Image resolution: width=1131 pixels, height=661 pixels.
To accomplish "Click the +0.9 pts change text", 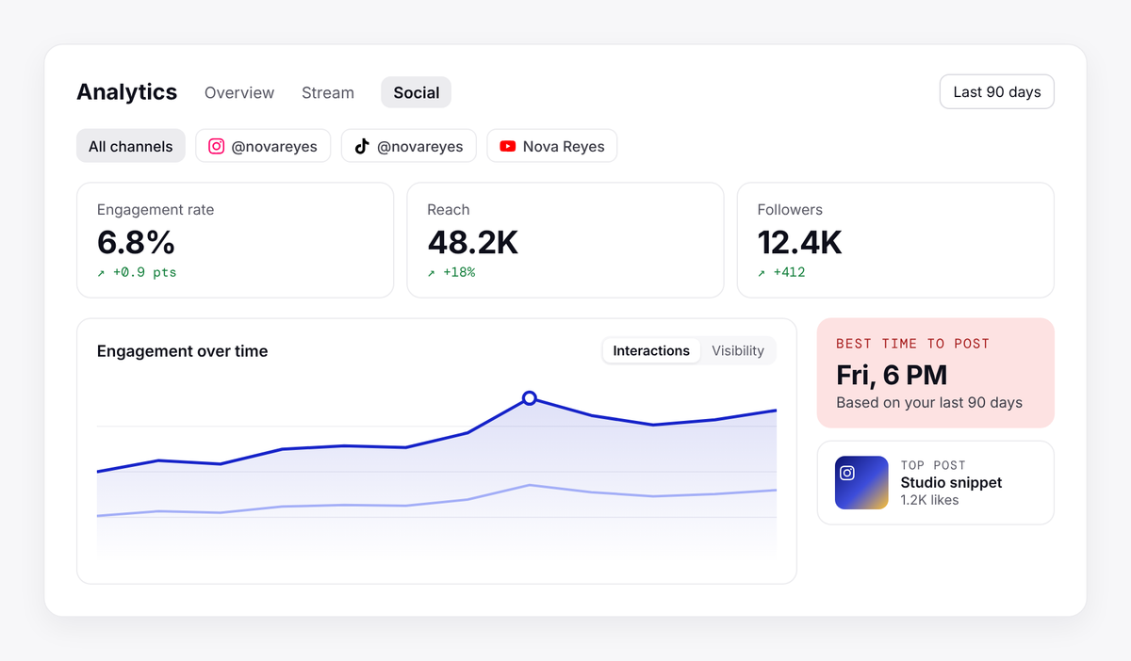I will click(x=144, y=273).
